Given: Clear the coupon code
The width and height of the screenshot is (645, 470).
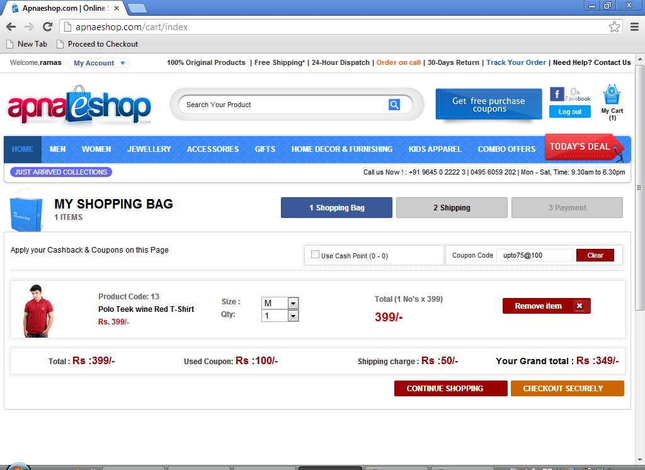Looking at the screenshot, I should pyautogui.click(x=595, y=255).
